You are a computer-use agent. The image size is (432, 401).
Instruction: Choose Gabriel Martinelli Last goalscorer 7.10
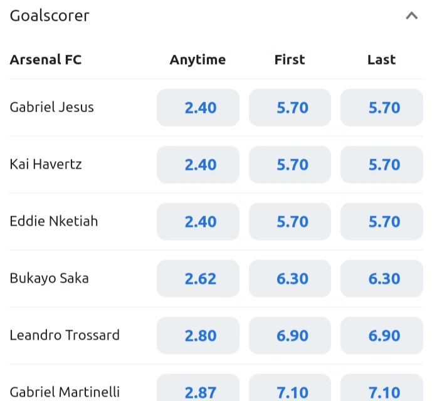(382, 390)
